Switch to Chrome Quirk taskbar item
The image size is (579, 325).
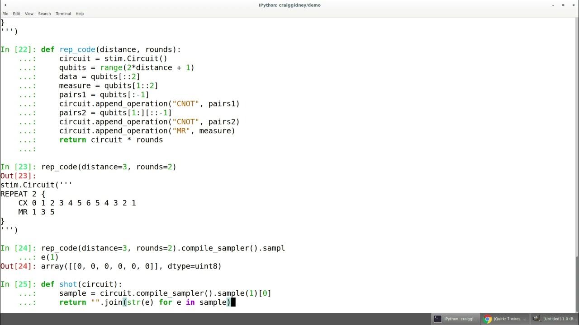tap(505, 319)
